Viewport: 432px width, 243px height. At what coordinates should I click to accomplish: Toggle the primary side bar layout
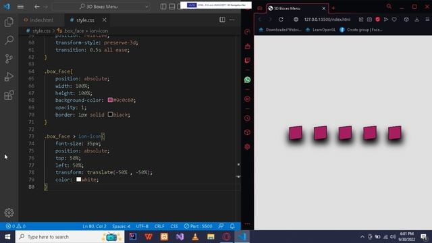click(x=163, y=6)
